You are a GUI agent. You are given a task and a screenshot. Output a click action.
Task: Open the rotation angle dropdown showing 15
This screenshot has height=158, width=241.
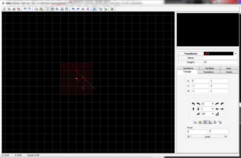coord(212,104)
